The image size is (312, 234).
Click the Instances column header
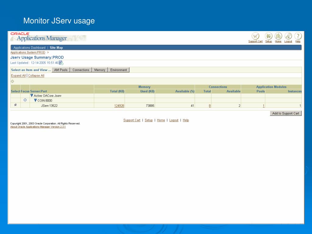pyautogui.click(x=295, y=91)
